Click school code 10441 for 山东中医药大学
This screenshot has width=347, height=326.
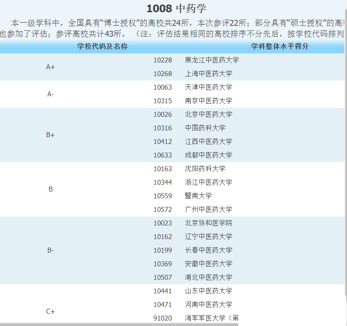click(163, 291)
